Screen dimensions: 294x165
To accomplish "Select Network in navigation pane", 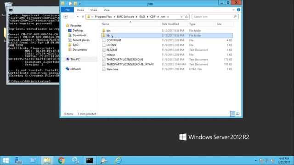I will click(x=75, y=69).
